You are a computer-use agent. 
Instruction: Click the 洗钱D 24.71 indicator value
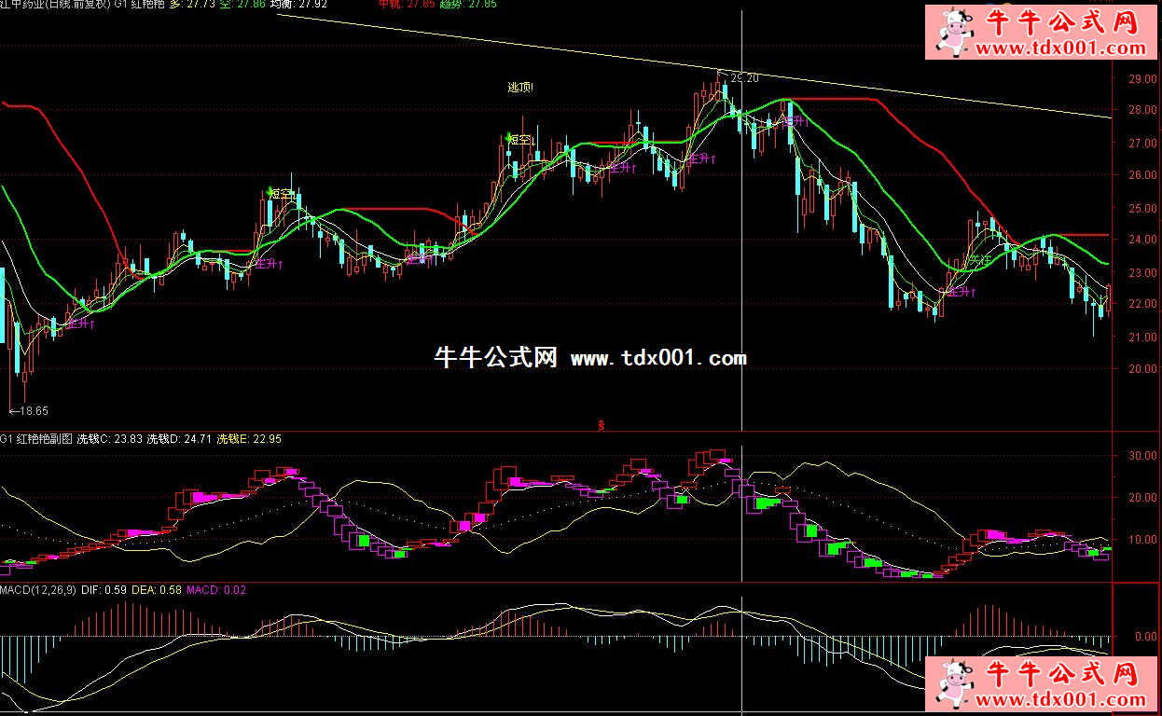[x=179, y=438]
